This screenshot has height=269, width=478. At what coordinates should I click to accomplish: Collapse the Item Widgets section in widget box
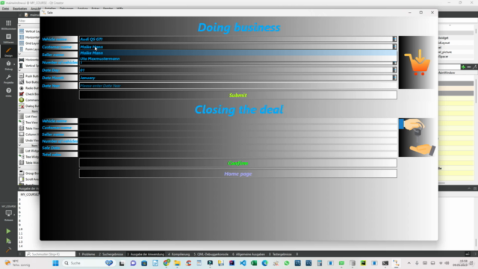(x=20, y=146)
